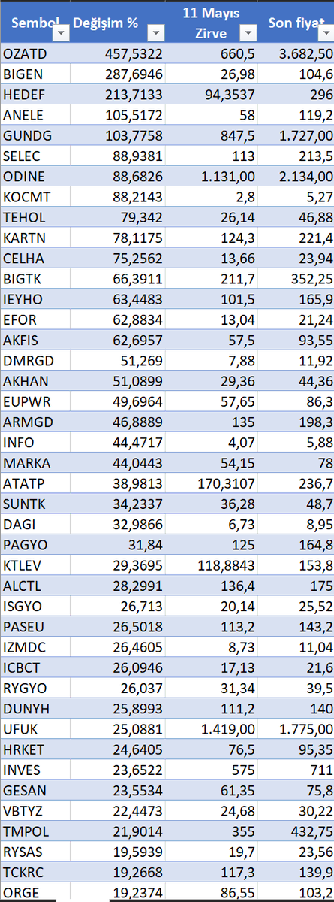Select the TMPOL symbol cell

[35, 833]
